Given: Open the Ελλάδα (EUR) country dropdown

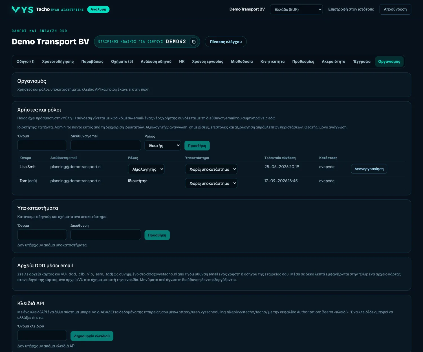Looking at the screenshot, I should click(296, 9).
